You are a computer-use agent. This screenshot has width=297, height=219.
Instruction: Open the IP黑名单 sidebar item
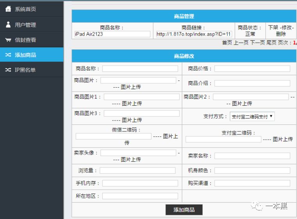[x=32, y=70]
